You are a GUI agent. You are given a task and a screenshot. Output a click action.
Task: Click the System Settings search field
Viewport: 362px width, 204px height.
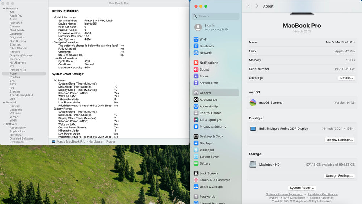pyautogui.click(x=216, y=16)
